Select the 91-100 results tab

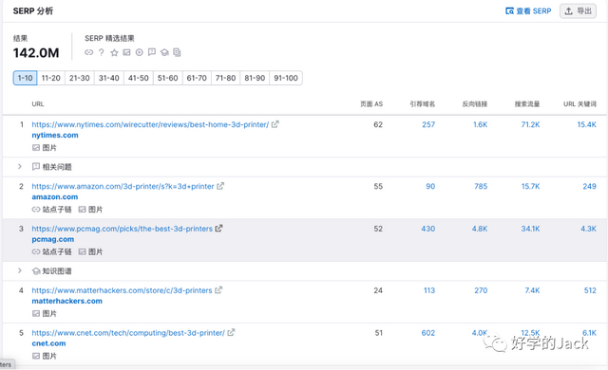coord(286,78)
